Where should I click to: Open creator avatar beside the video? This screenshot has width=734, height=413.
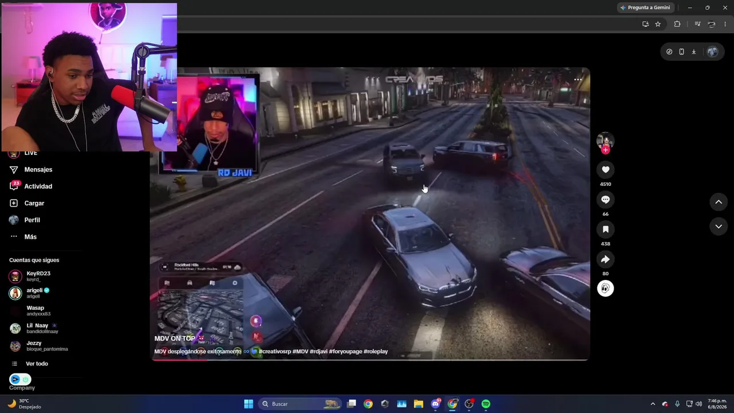605,141
